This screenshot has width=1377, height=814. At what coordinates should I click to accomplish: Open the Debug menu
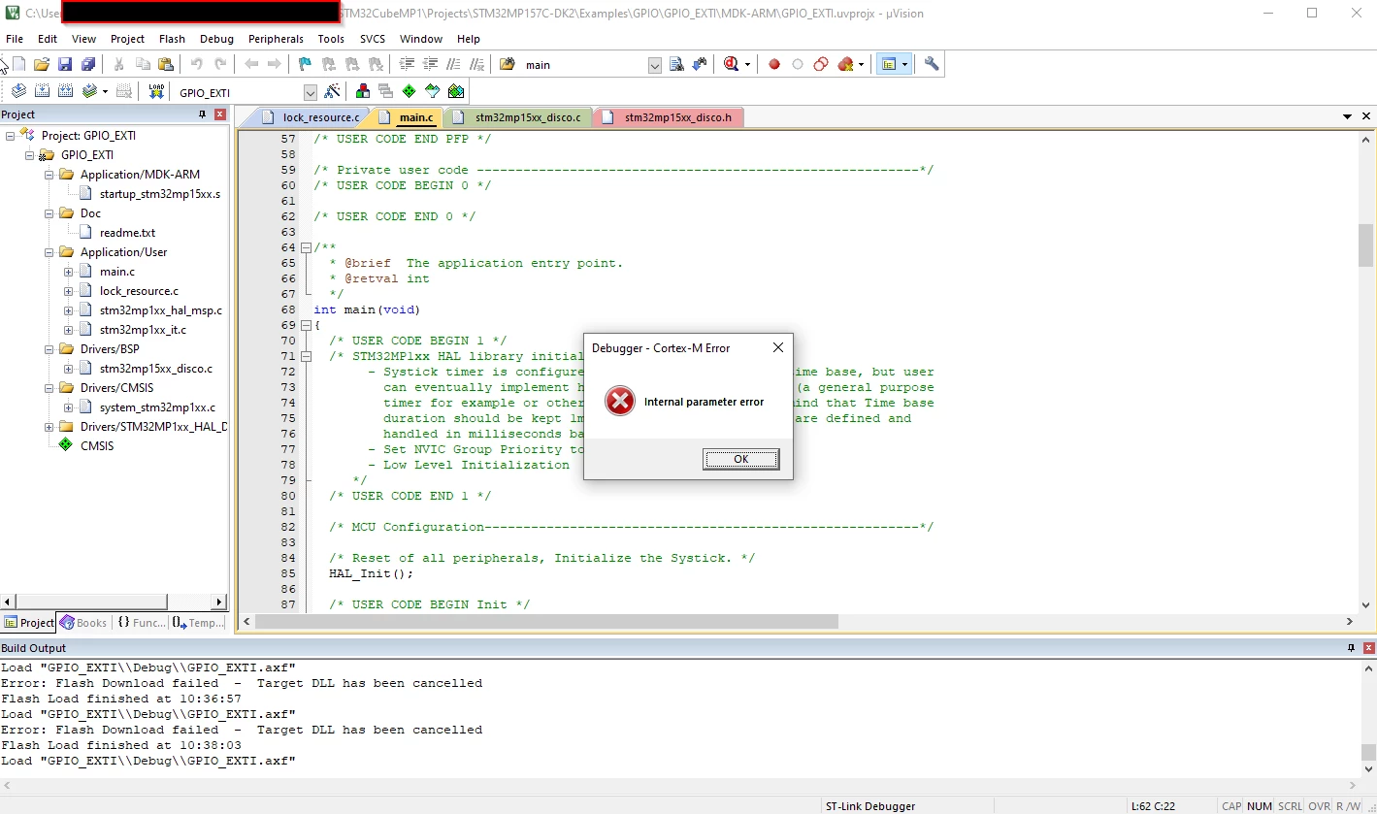(216, 39)
